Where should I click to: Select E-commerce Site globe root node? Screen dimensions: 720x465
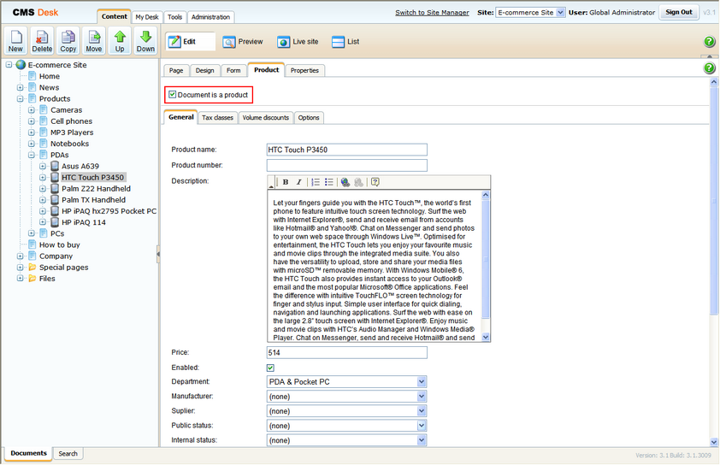(x=21, y=65)
